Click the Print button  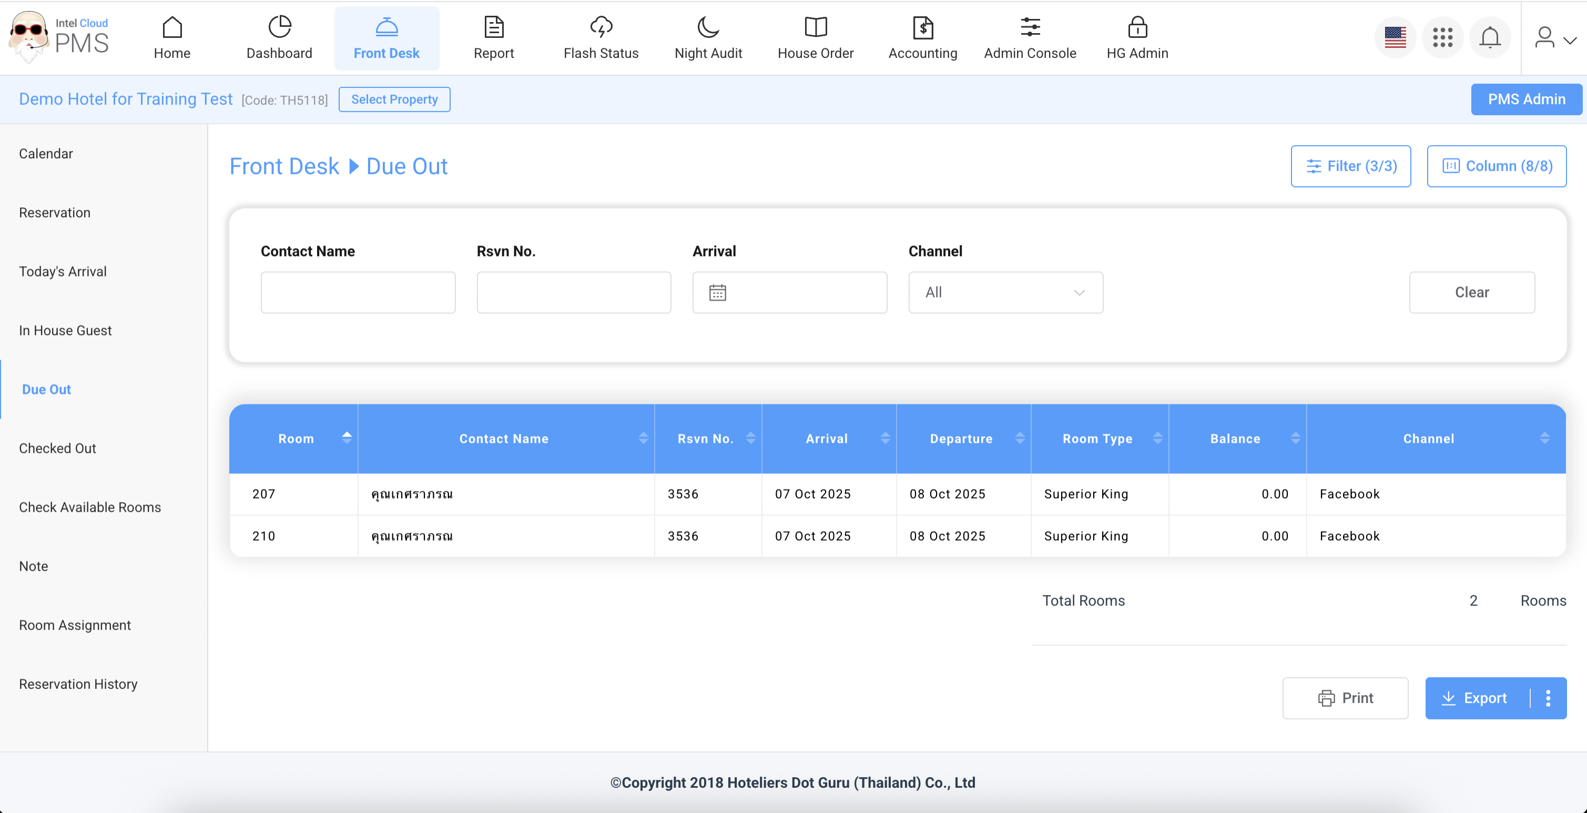(1345, 698)
